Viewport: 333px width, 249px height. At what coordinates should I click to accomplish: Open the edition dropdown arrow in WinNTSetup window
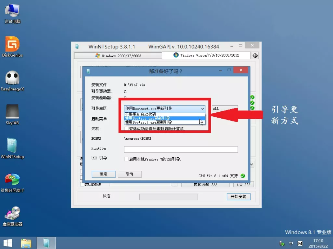point(252,164)
